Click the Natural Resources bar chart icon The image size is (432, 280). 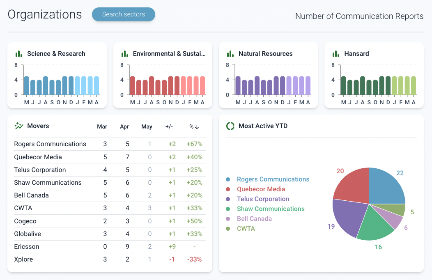[230, 54]
